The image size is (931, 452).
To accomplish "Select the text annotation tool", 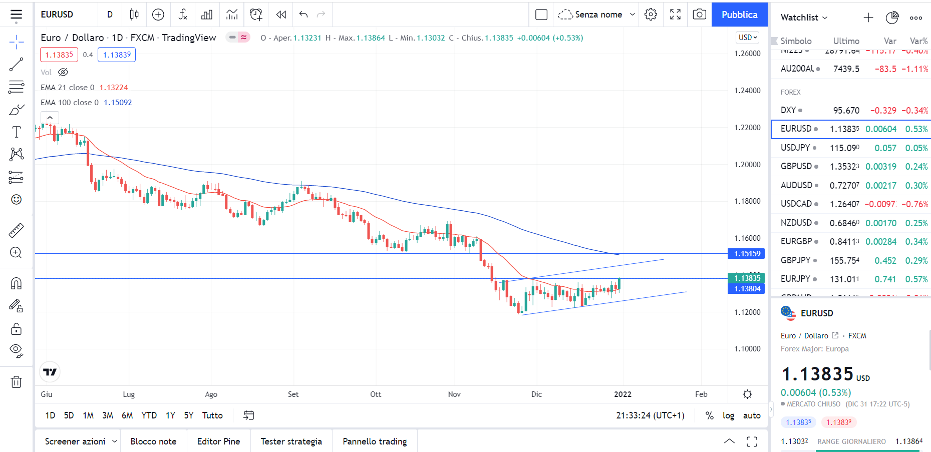I will (x=16, y=132).
